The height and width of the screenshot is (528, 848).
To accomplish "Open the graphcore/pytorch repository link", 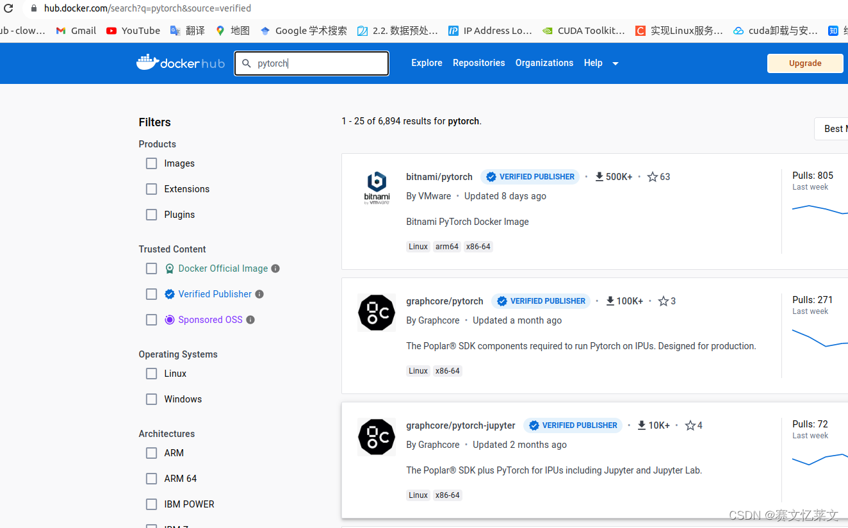I will [x=444, y=301].
